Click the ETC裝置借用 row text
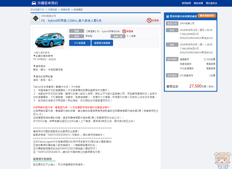 click(x=186, y=76)
